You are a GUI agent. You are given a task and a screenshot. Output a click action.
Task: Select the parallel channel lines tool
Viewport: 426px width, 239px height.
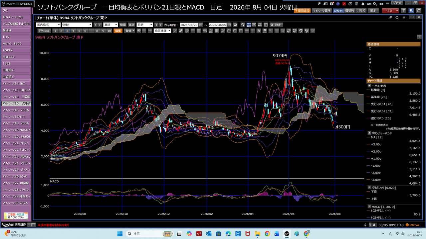[x=187, y=31]
